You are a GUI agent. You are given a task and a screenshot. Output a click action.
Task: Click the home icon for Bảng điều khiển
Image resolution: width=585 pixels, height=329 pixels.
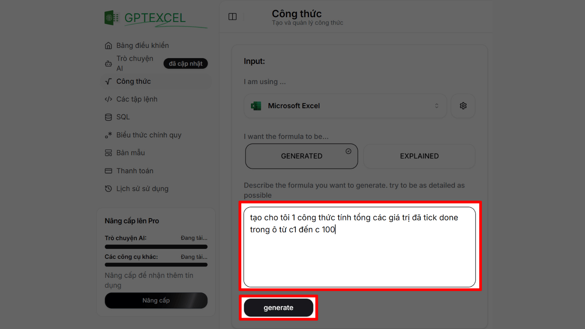[x=108, y=46]
